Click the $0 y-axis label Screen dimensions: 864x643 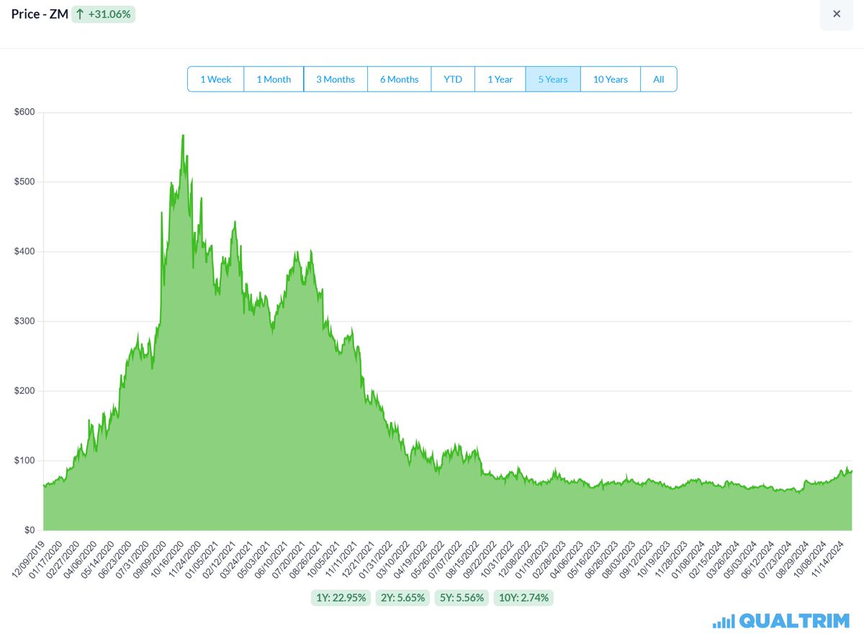pyautogui.click(x=30, y=531)
